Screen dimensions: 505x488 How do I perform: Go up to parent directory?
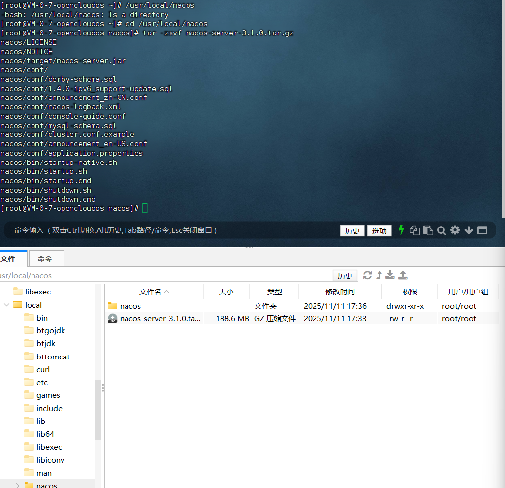379,275
